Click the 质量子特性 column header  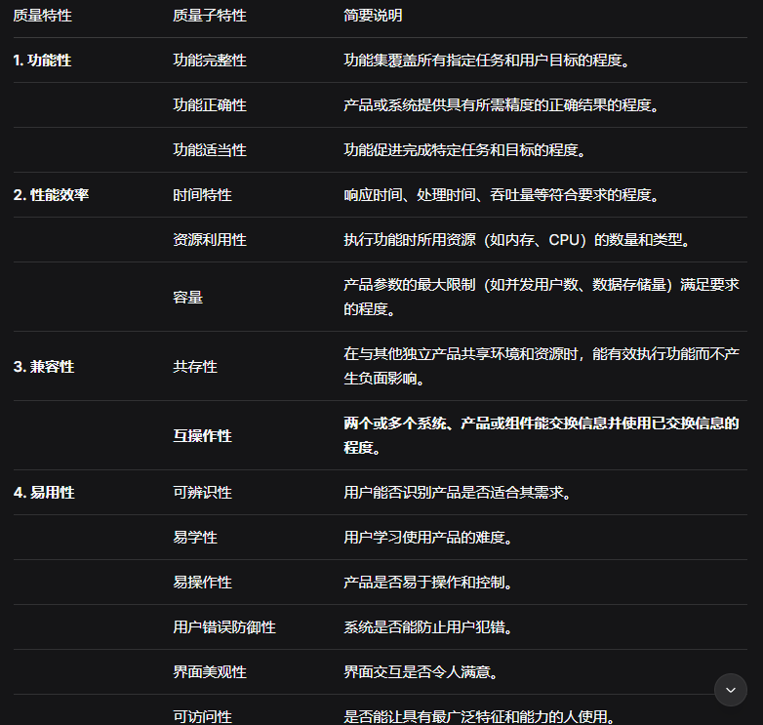point(210,16)
